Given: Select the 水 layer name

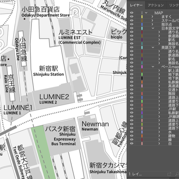Looking at the screenshot, I should 170,132.
